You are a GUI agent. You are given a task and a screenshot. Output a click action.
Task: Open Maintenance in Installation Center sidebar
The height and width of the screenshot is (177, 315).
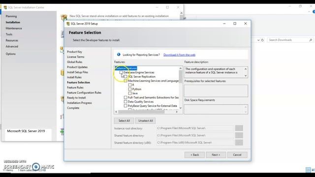14,29
